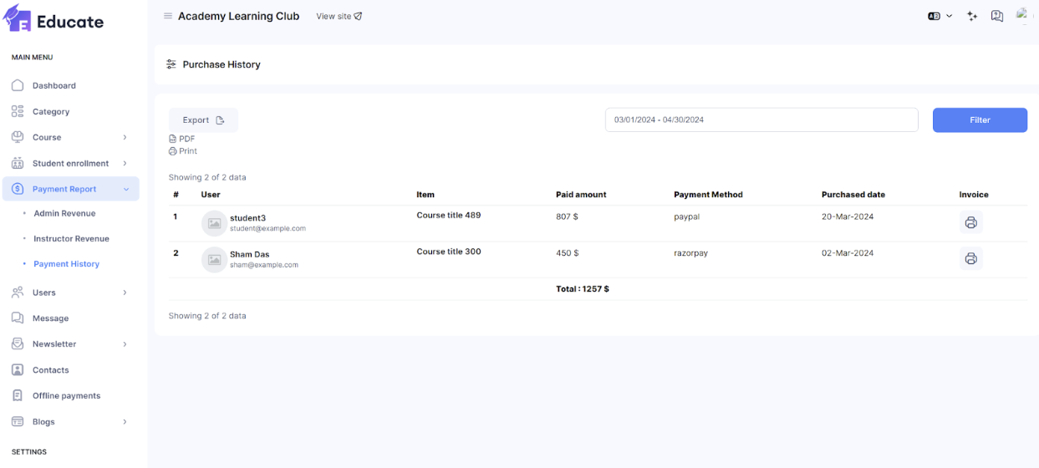The image size is (1039, 468).
Task: Click the Educate logo
Action: click(x=53, y=21)
